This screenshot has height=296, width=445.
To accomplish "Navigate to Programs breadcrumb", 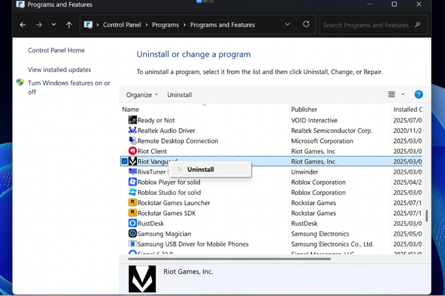I will pos(165,25).
